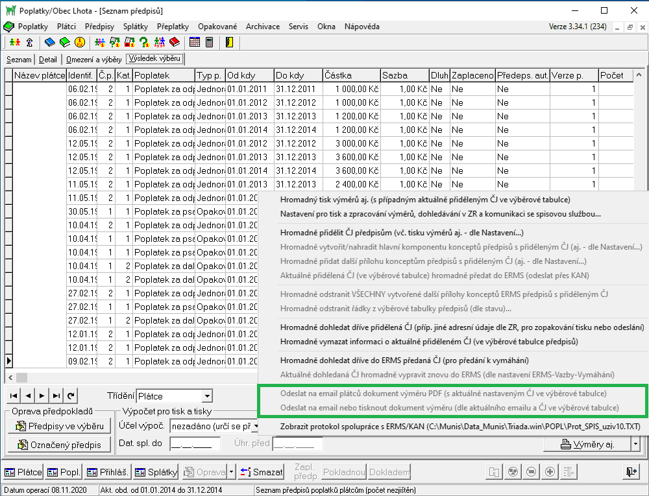This screenshot has width=649, height=496.
Task: Expand the arrow next to Výměry aj.
Action: pyautogui.click(x=635, y=444)
